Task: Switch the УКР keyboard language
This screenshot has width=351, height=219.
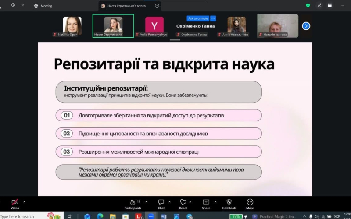Action: point(337,216)
